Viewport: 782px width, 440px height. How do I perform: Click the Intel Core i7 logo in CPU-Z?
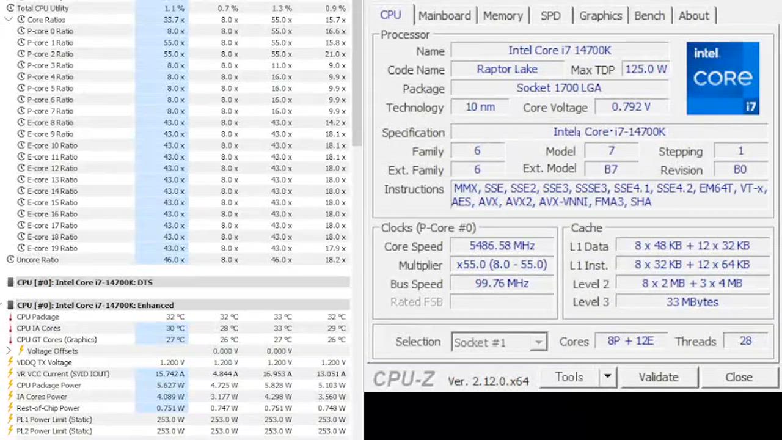click(x=723, y=78)
